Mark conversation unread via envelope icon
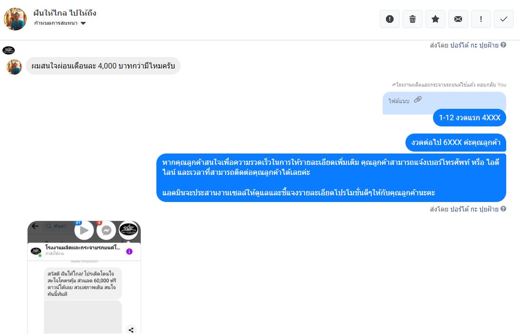Viewport: 520px width, 336px height. tap(458, 19)
